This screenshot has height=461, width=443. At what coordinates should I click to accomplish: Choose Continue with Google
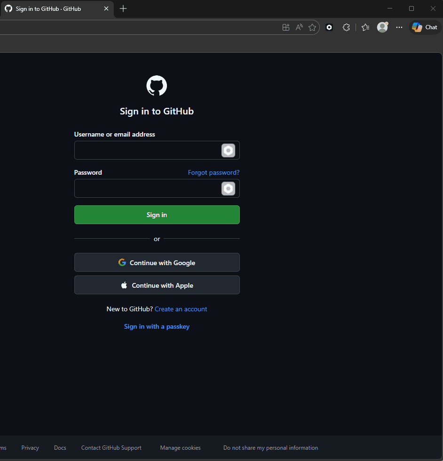click(157, 262)
